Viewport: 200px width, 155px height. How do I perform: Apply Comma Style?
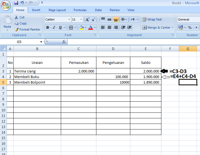tap(196, 27)
